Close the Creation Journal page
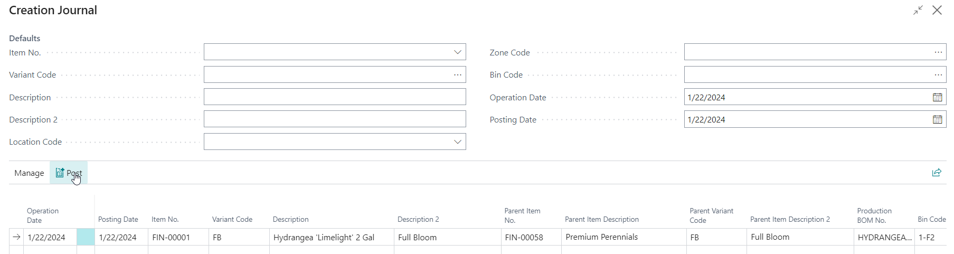954x254 pixels. 937,10
